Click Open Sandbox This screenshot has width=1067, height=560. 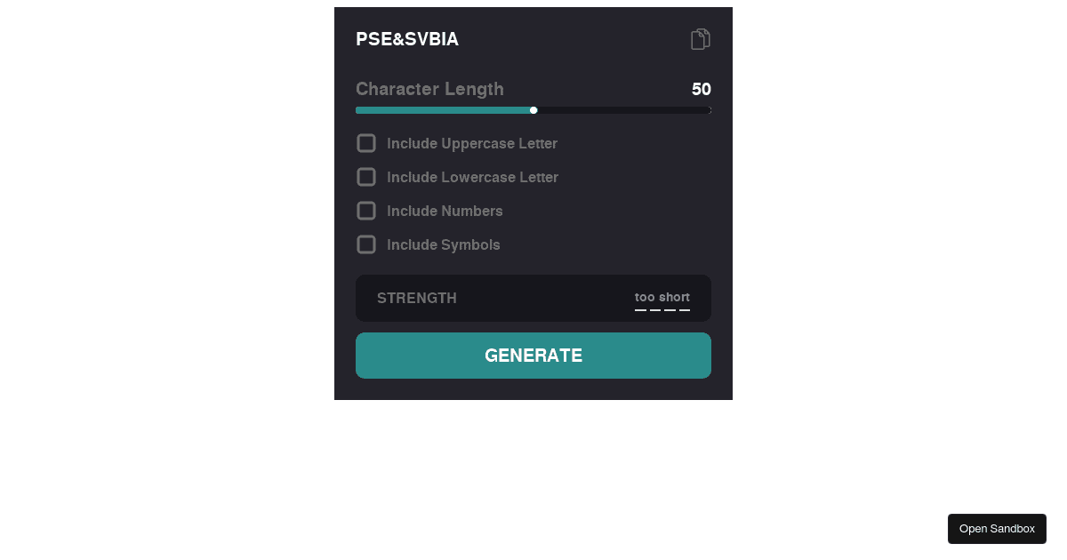997,528
